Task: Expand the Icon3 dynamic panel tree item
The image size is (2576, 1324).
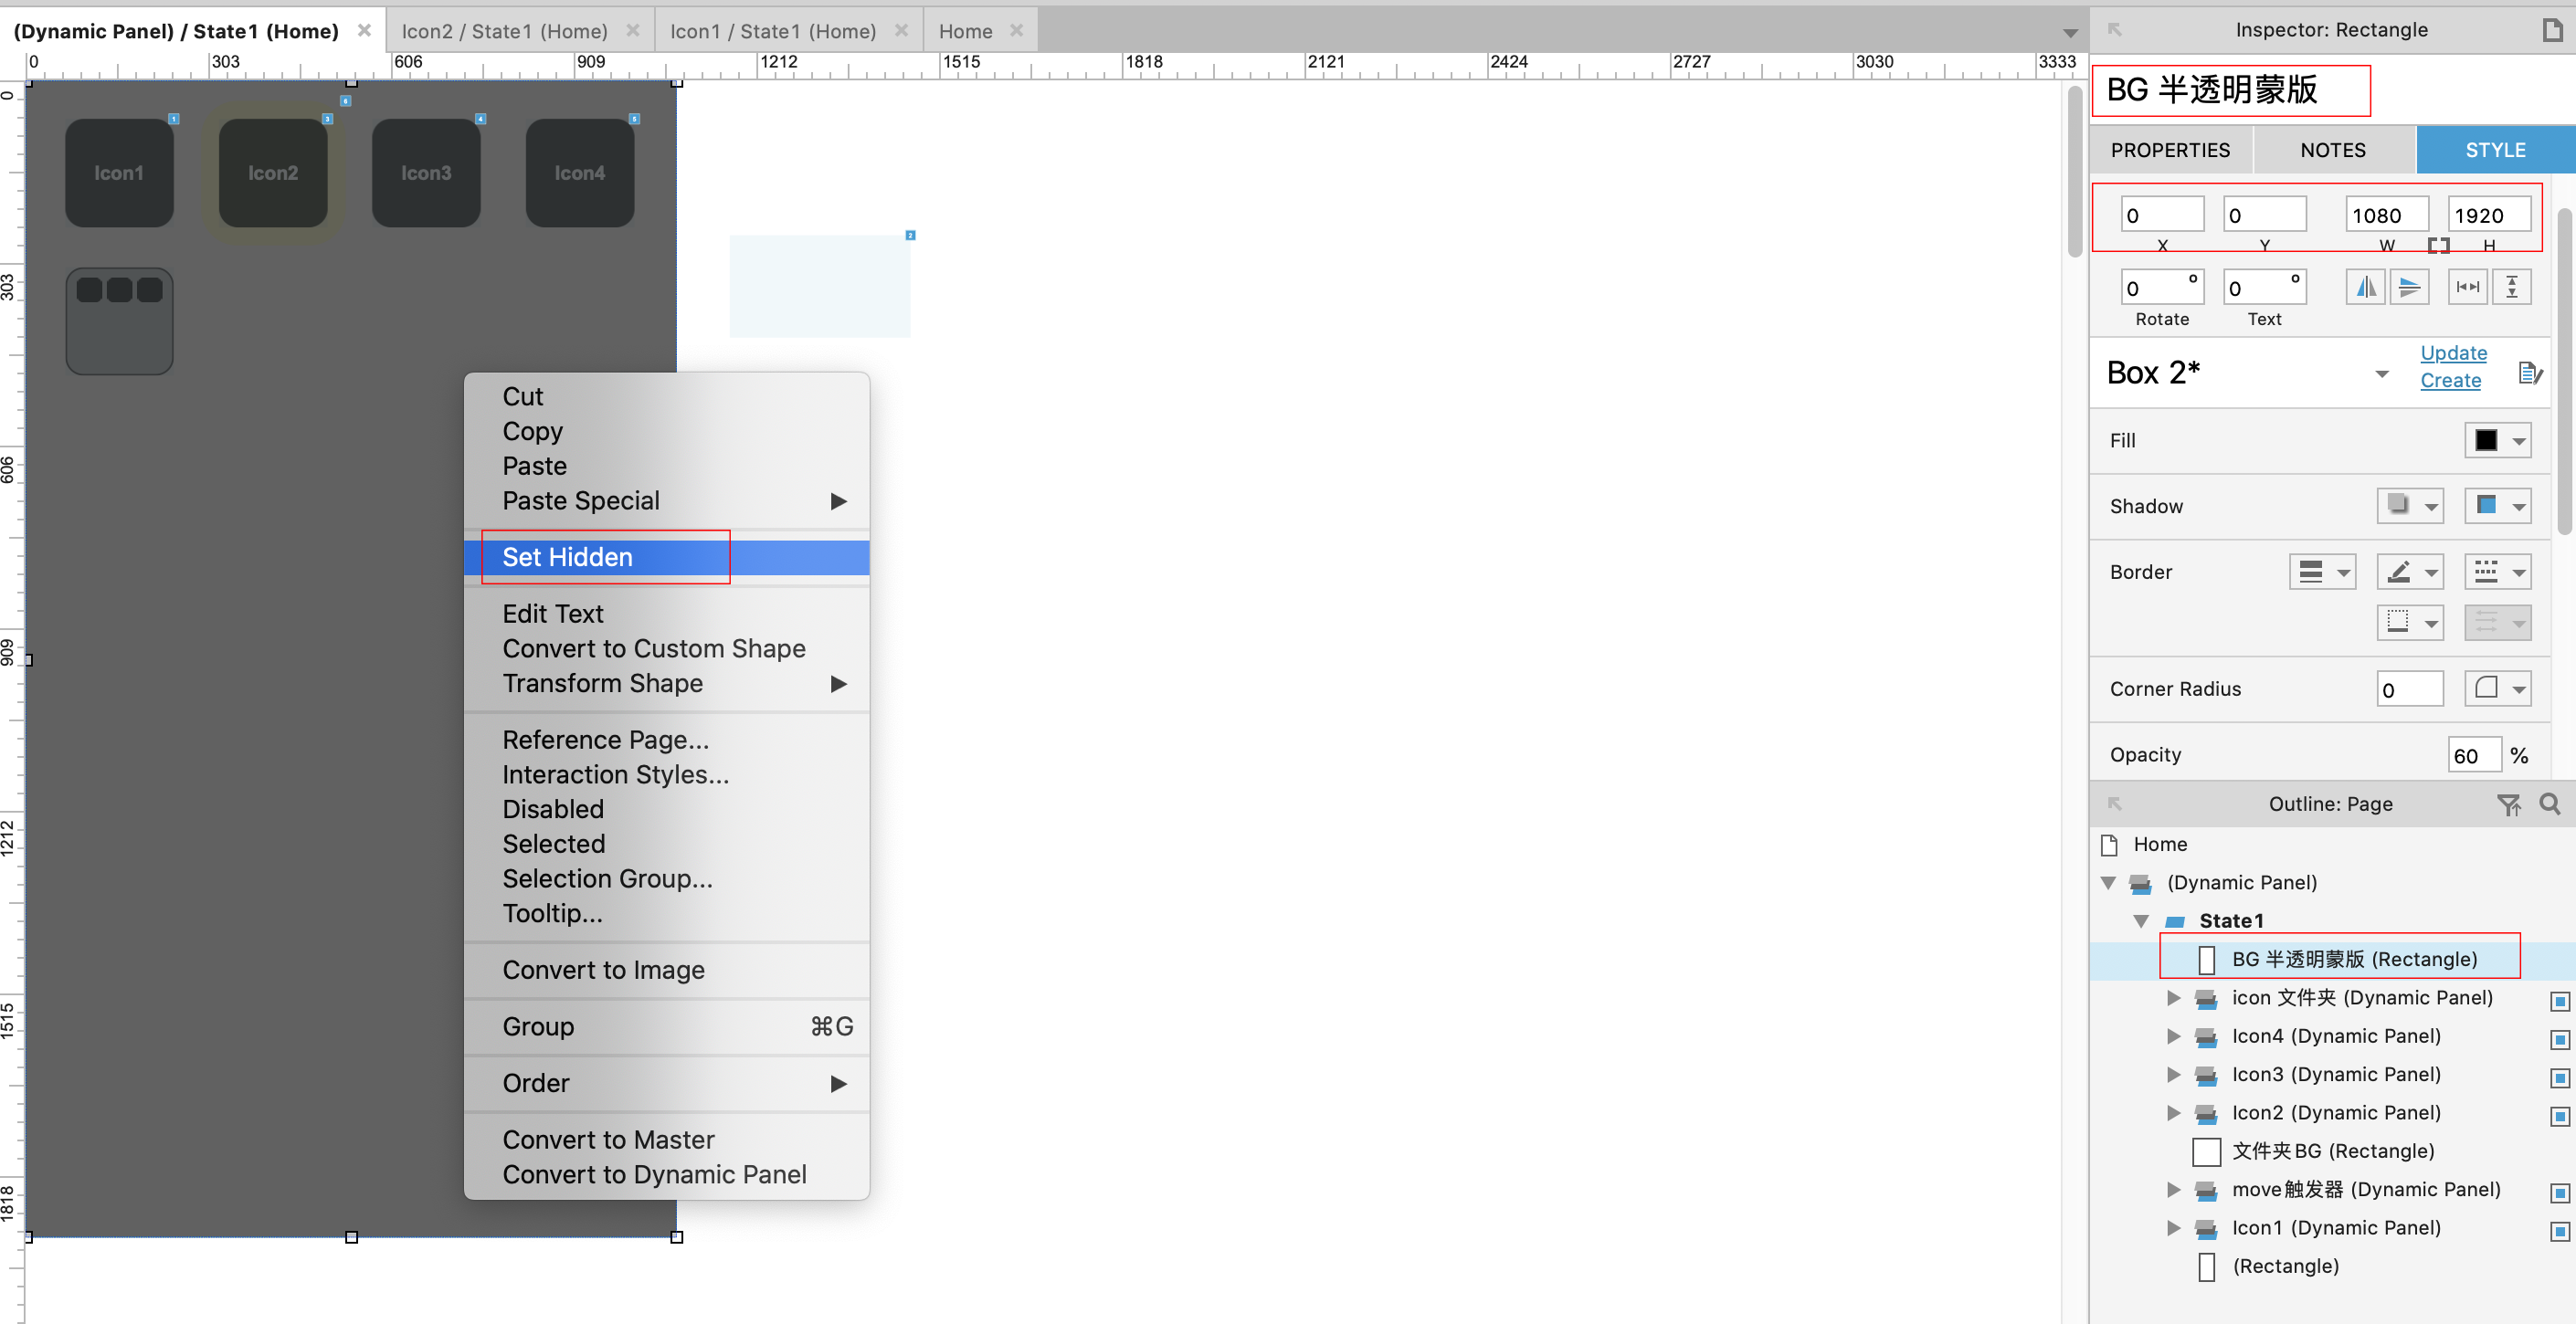Action: coord(2173,1076)
